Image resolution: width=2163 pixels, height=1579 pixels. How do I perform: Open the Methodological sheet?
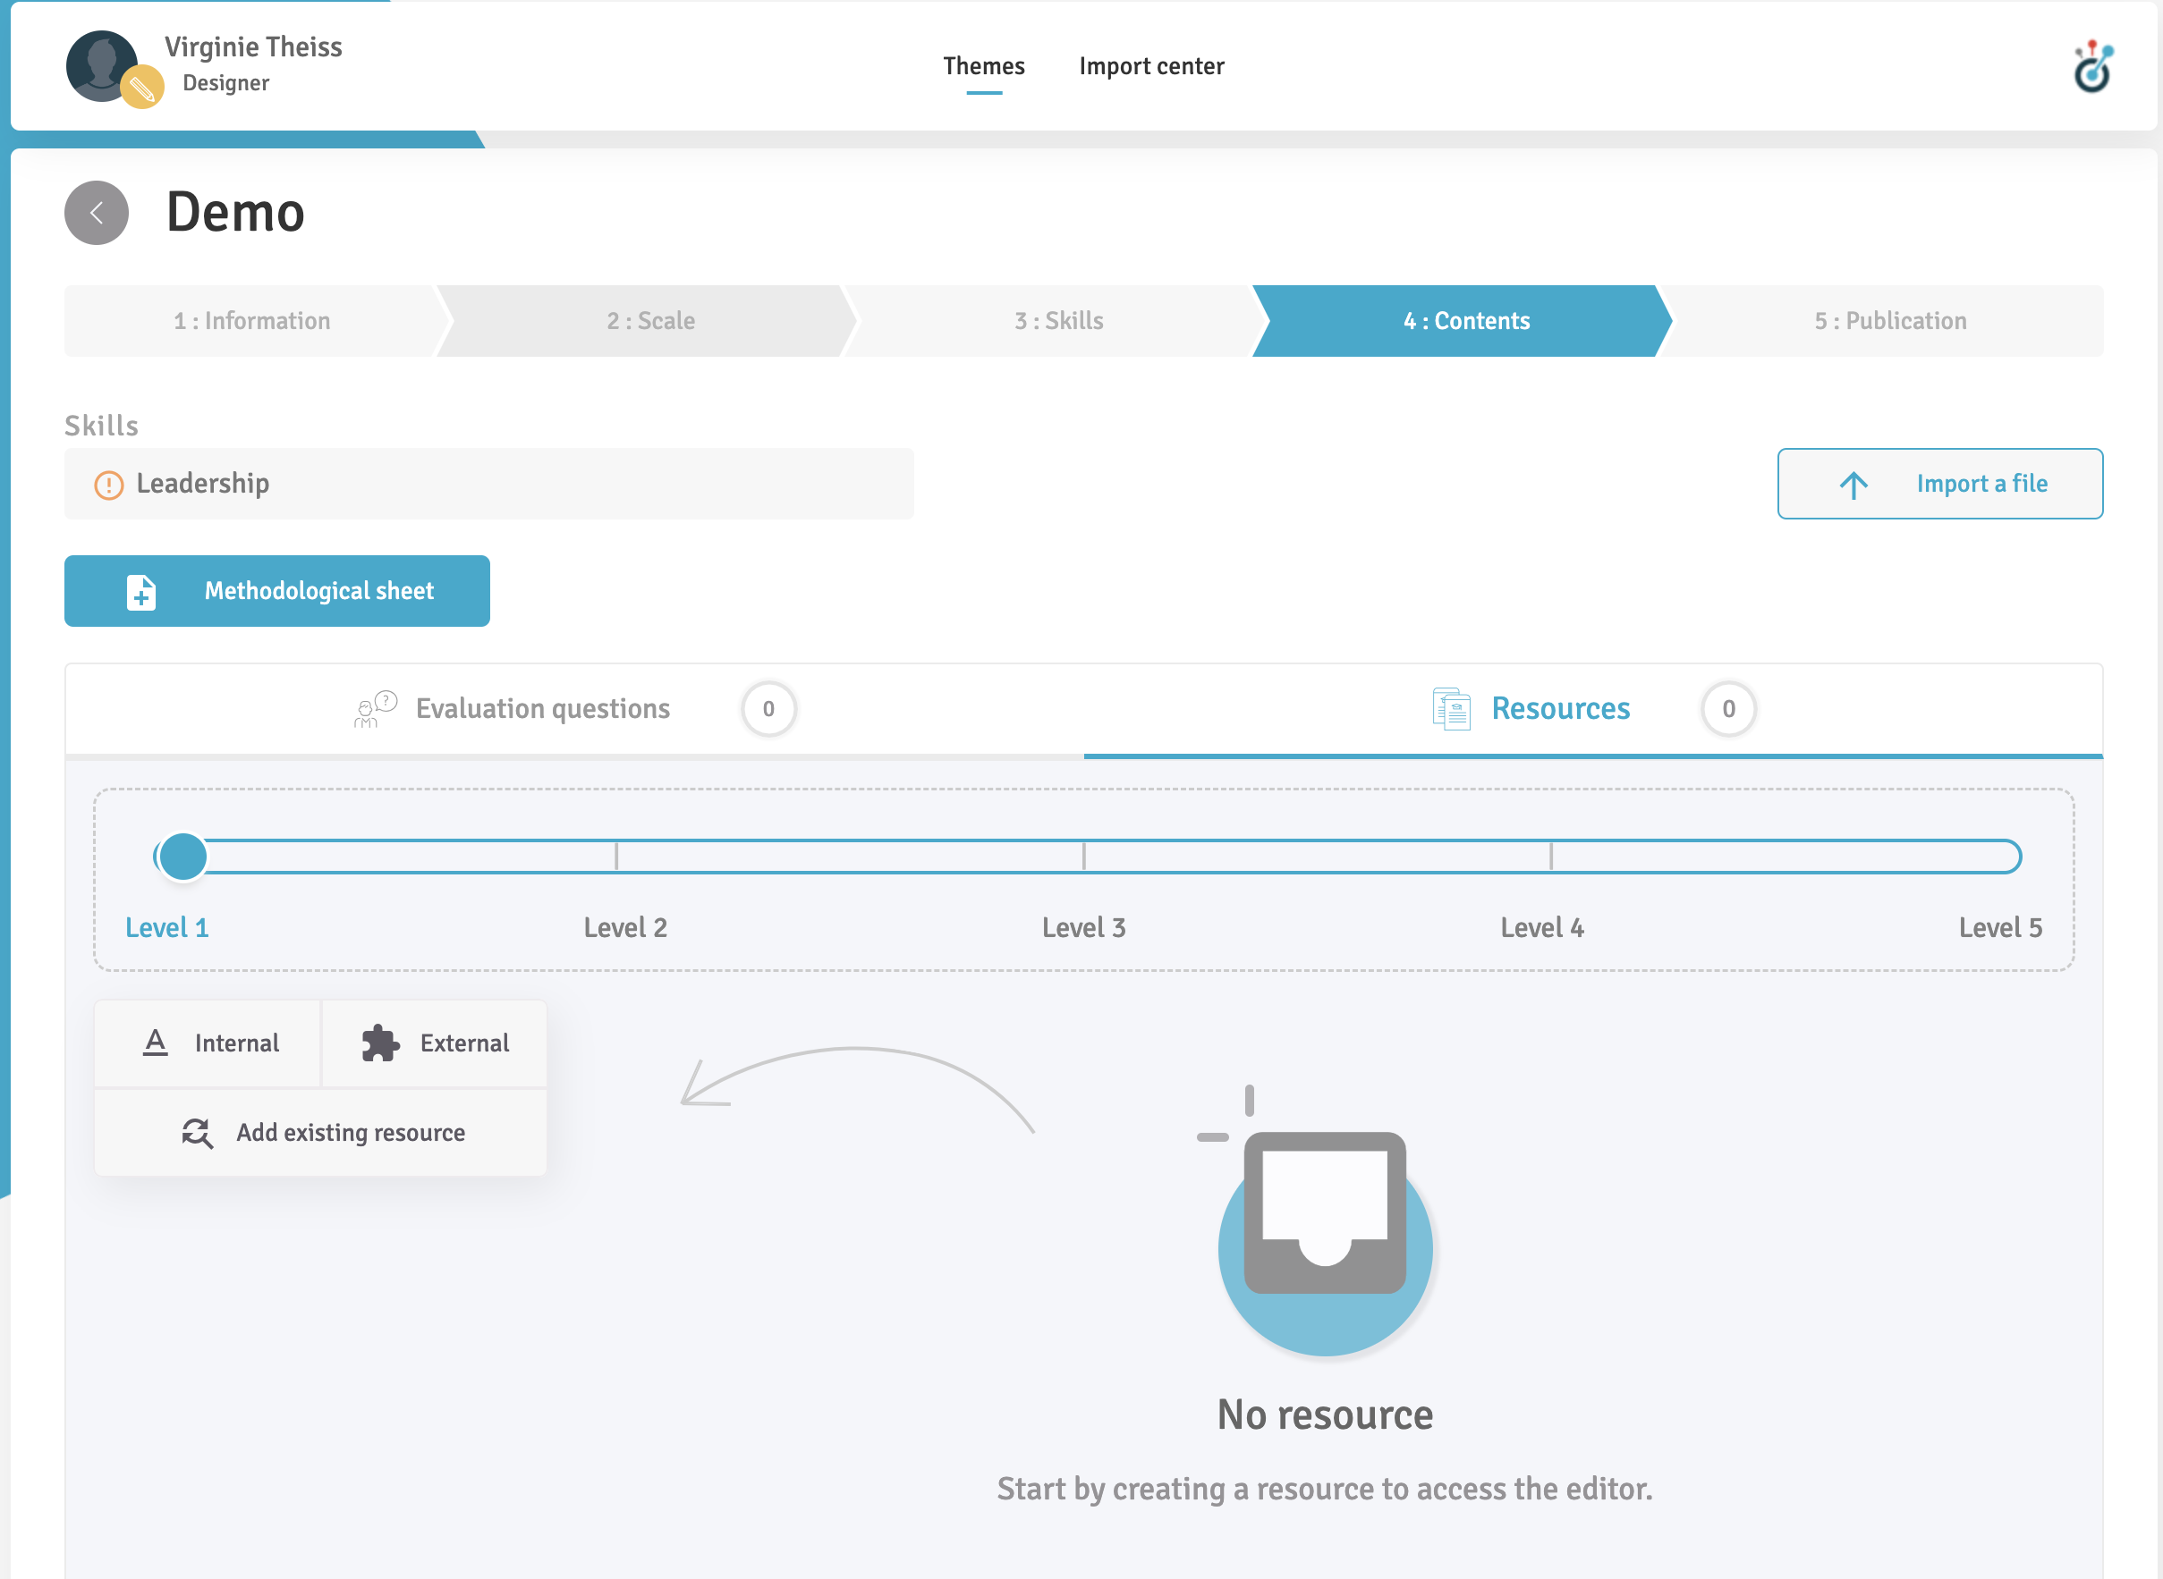point(277,592)
